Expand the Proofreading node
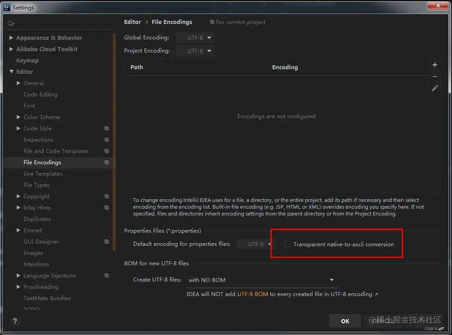 click(19, 287)
